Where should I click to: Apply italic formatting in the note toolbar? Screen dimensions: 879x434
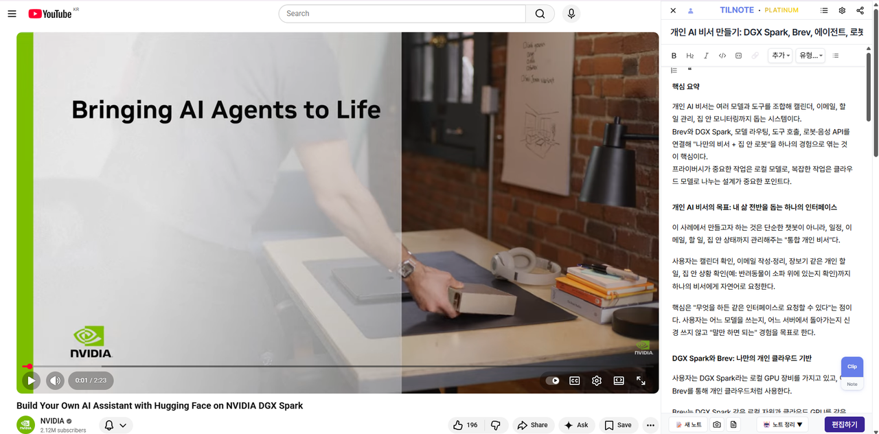(x=706, y=56)
